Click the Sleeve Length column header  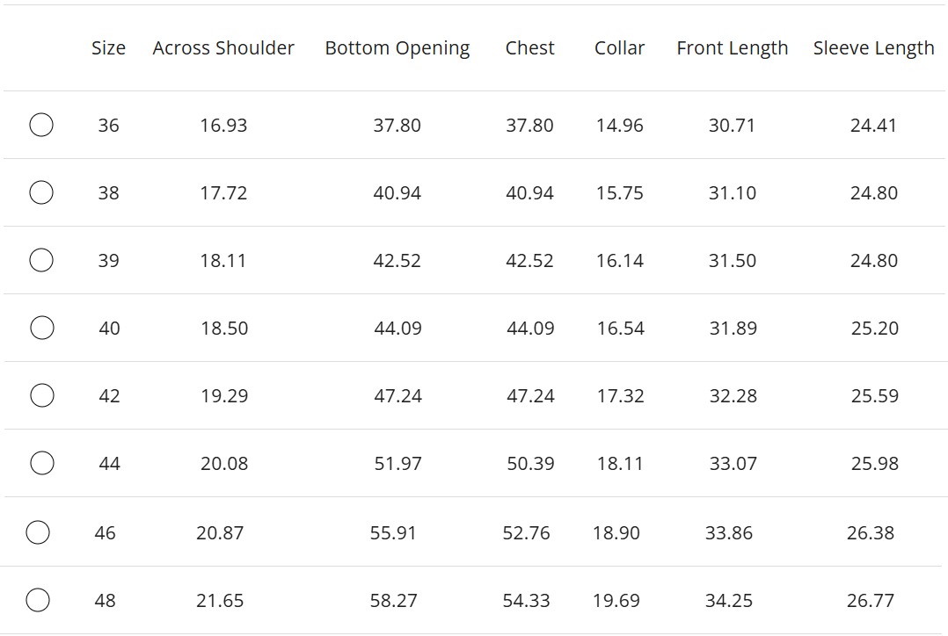pos(873,48)
